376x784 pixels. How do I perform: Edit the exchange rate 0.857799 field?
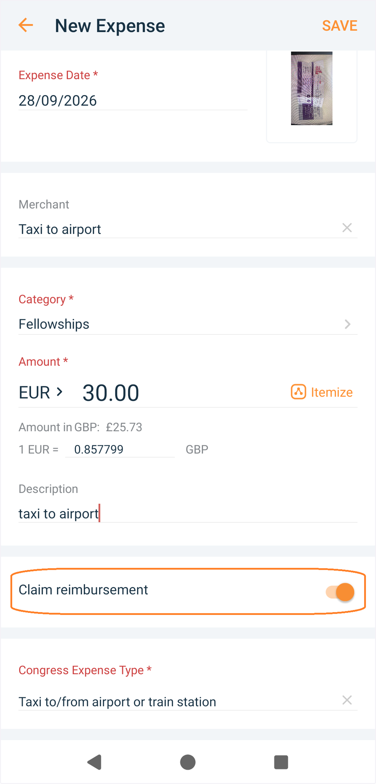pos(120,449)
